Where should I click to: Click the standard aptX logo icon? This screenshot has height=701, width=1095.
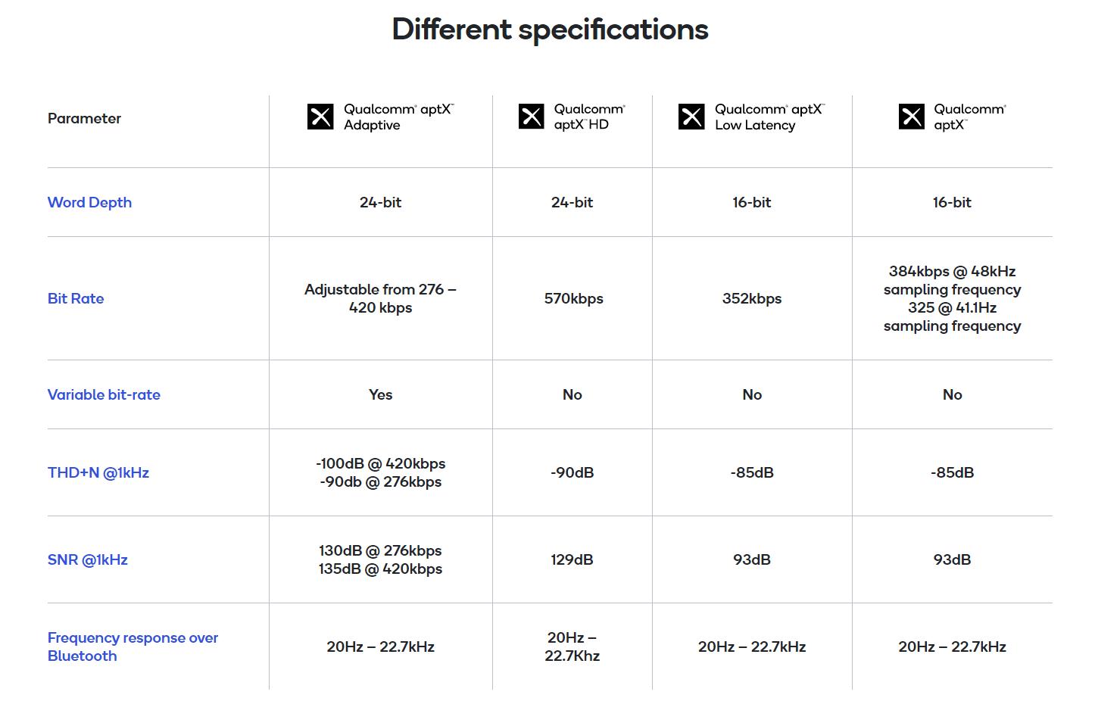click(x=912, y=117)
